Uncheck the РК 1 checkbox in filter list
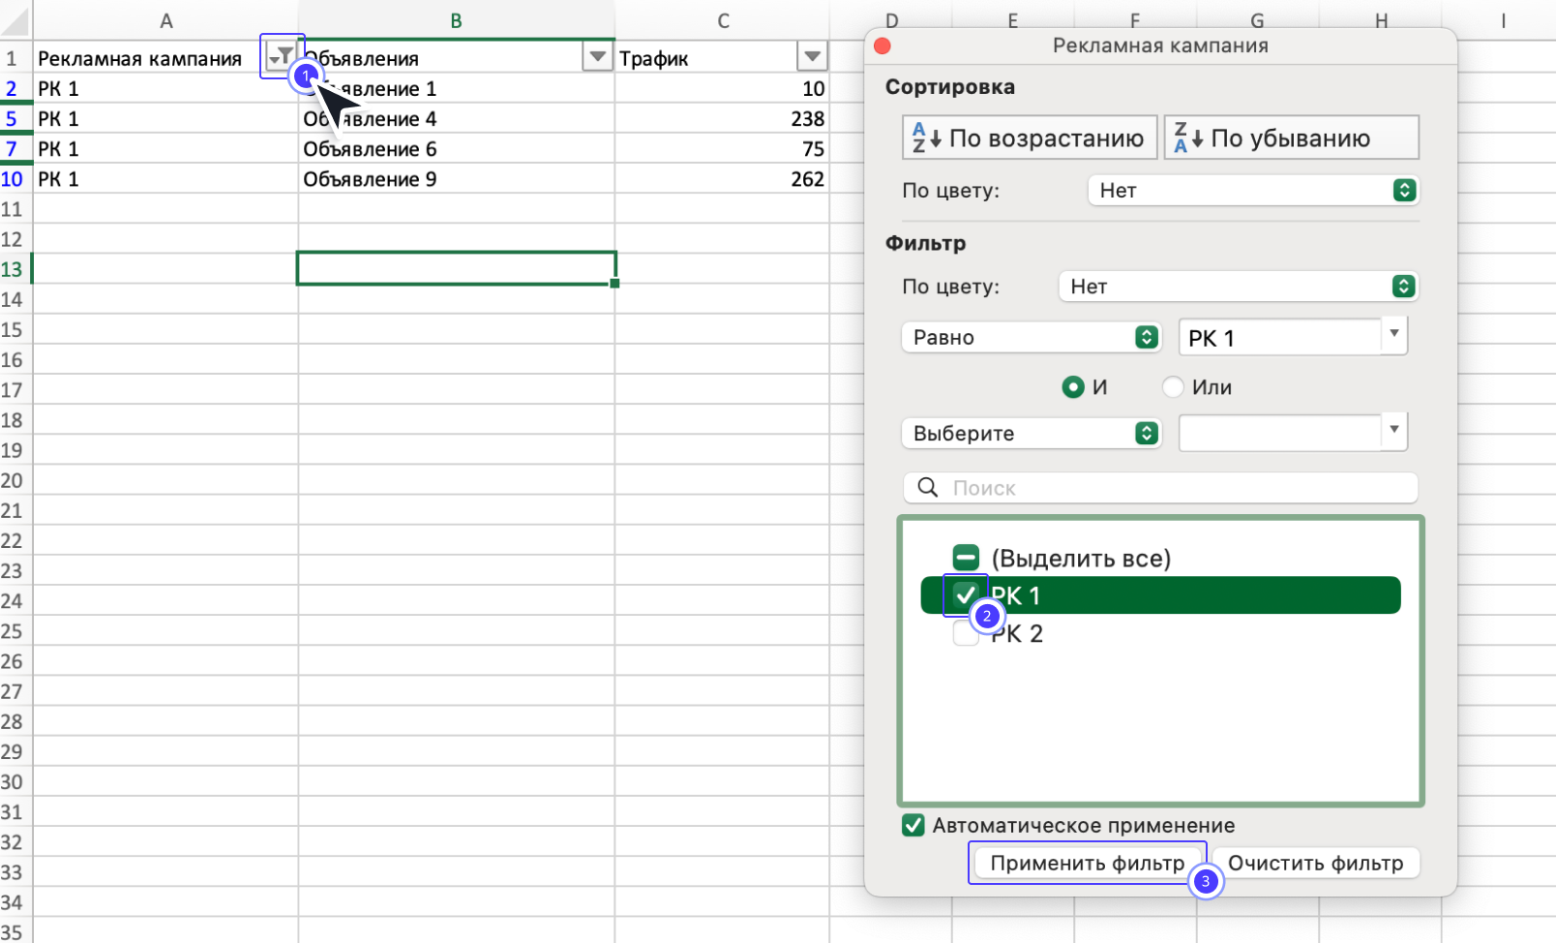Screen dimensions: 1556x943 (966, 594)
